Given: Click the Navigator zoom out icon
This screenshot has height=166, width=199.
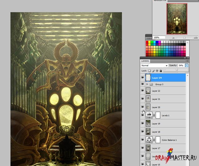Looking at the screenshot, I should tap(174, 38).
